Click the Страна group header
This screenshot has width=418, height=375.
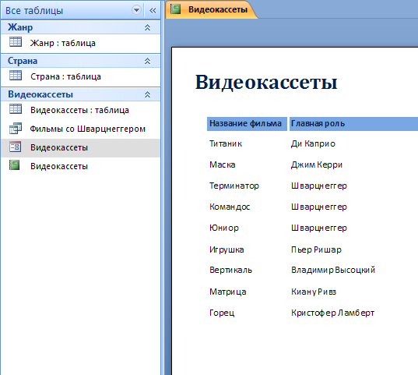80,61
